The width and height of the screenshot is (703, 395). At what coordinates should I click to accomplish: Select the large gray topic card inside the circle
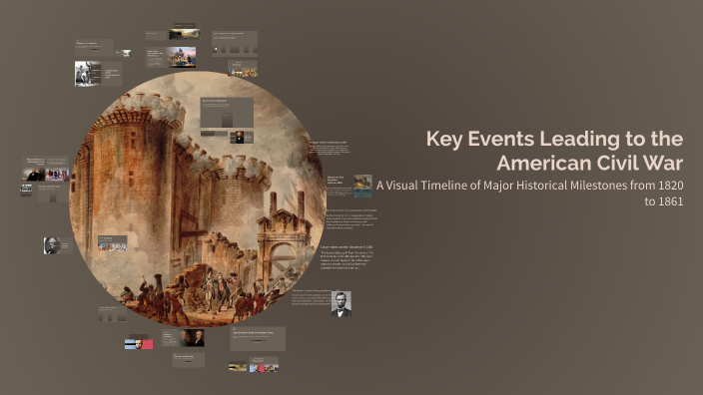click(x=227, y=113)
